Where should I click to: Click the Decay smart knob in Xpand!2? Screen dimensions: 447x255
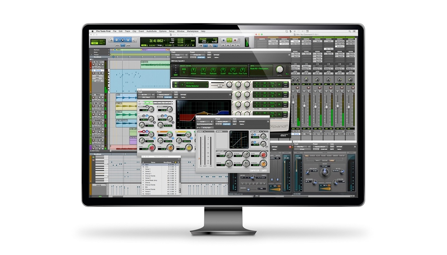(x=203, y=70)
